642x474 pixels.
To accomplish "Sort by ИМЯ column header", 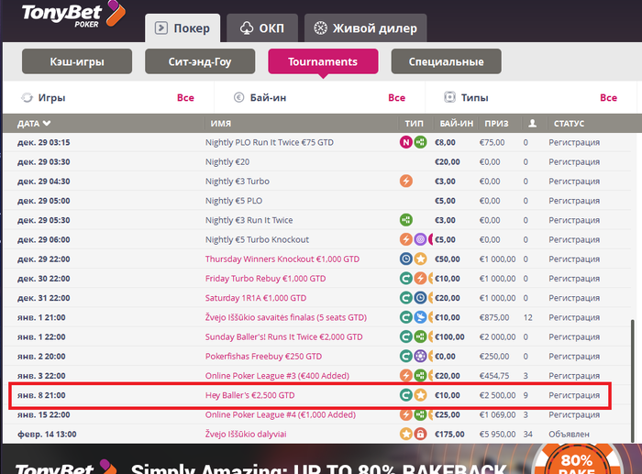I will pos(221,124).
